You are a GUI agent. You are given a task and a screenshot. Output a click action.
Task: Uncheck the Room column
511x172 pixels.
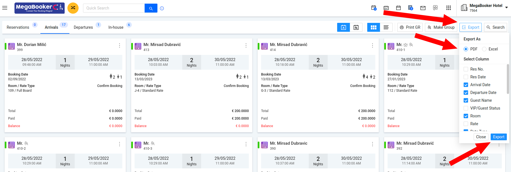tap(466, 116)
